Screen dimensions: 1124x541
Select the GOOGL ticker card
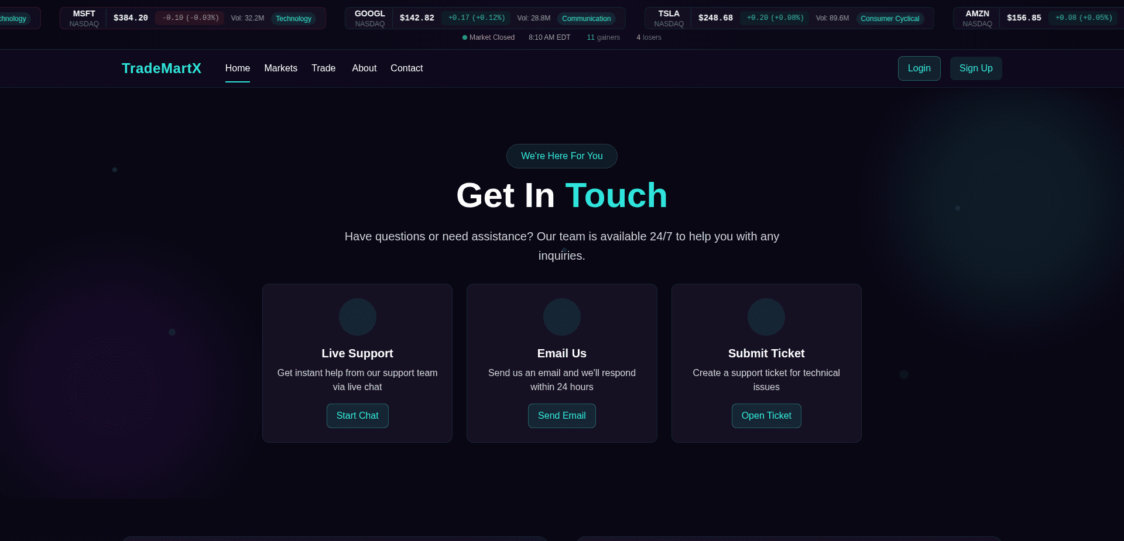tap(485, 18)
